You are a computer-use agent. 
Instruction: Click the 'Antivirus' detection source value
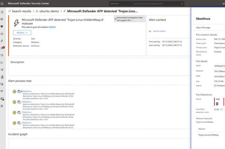[35, 46]
